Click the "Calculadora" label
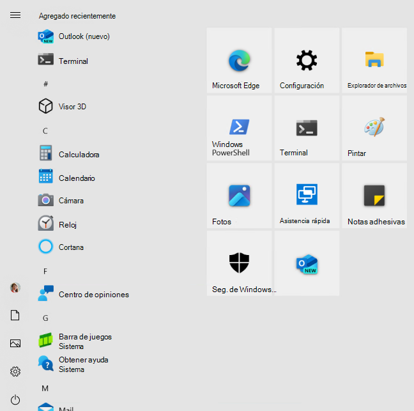The width and height of the screenshot is (414, 411). pyautogui.click(x=79, y=155)
